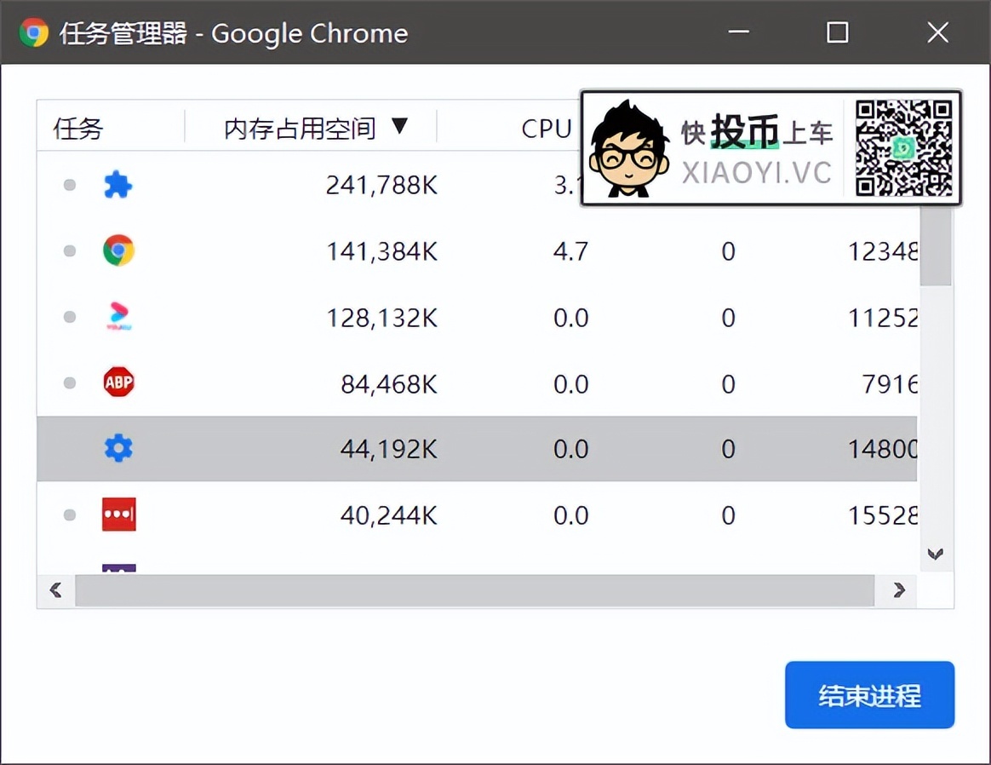Click the status dot beside the Chrome process

pyautogui.click(x=69, y=250)
